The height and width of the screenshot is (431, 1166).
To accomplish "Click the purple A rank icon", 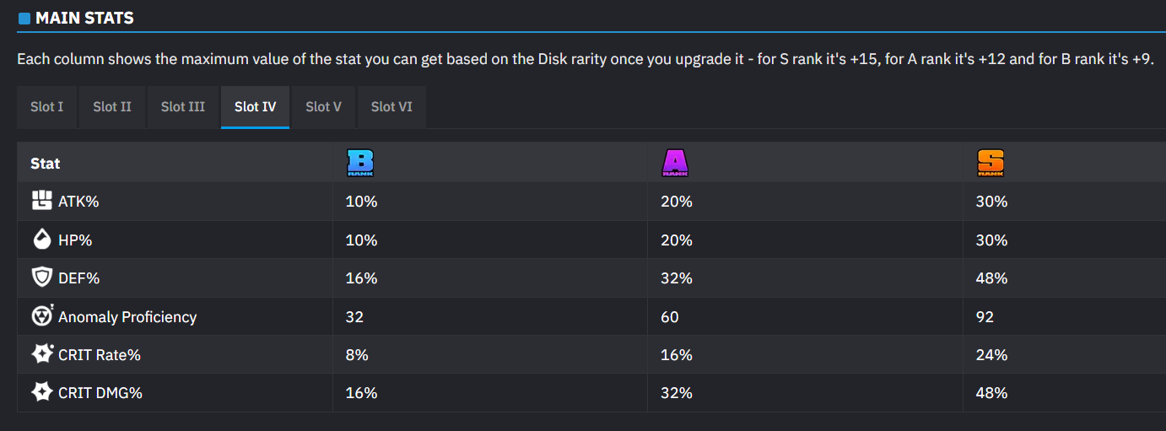I will 675,164.
